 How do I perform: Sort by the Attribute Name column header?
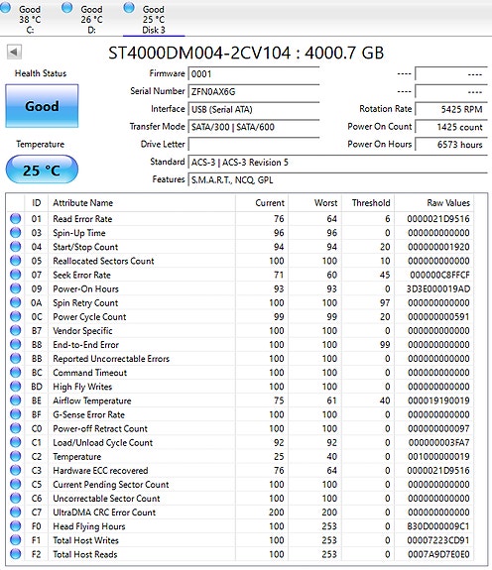tap(142, 203)
